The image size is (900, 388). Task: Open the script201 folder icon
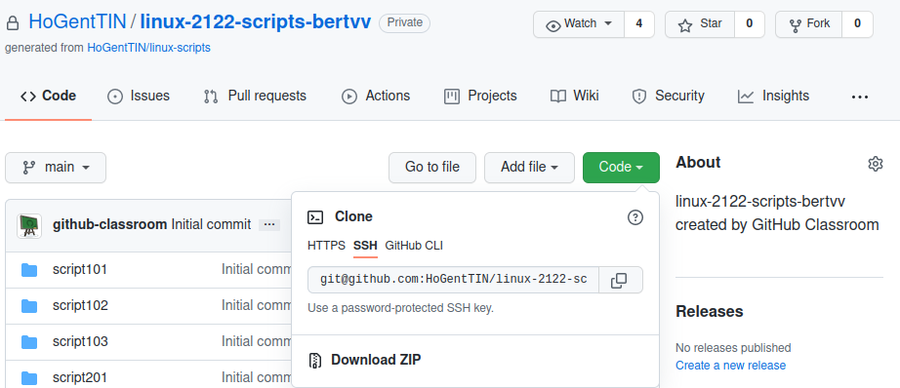click(29, 378)
